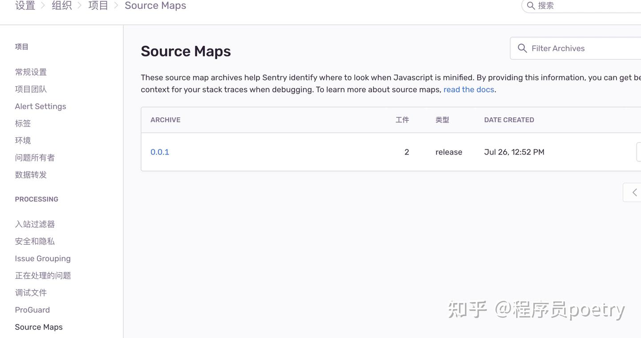Navigate to 组织 breadcrumb
This screenshot has width=641, height=338.
(61, 6)
